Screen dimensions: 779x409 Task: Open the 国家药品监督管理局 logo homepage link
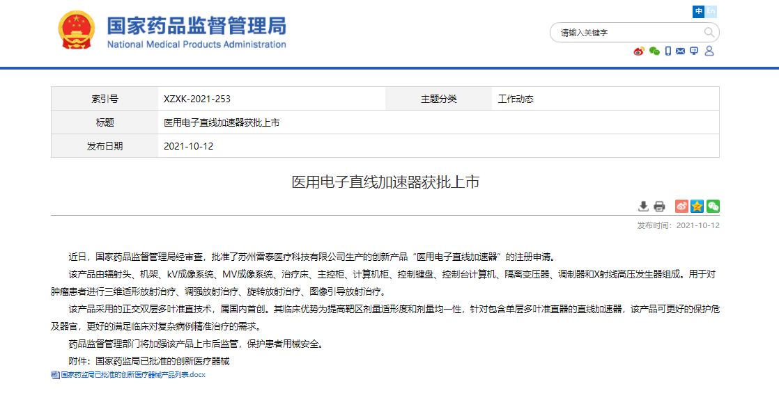[x=172, y=32]
